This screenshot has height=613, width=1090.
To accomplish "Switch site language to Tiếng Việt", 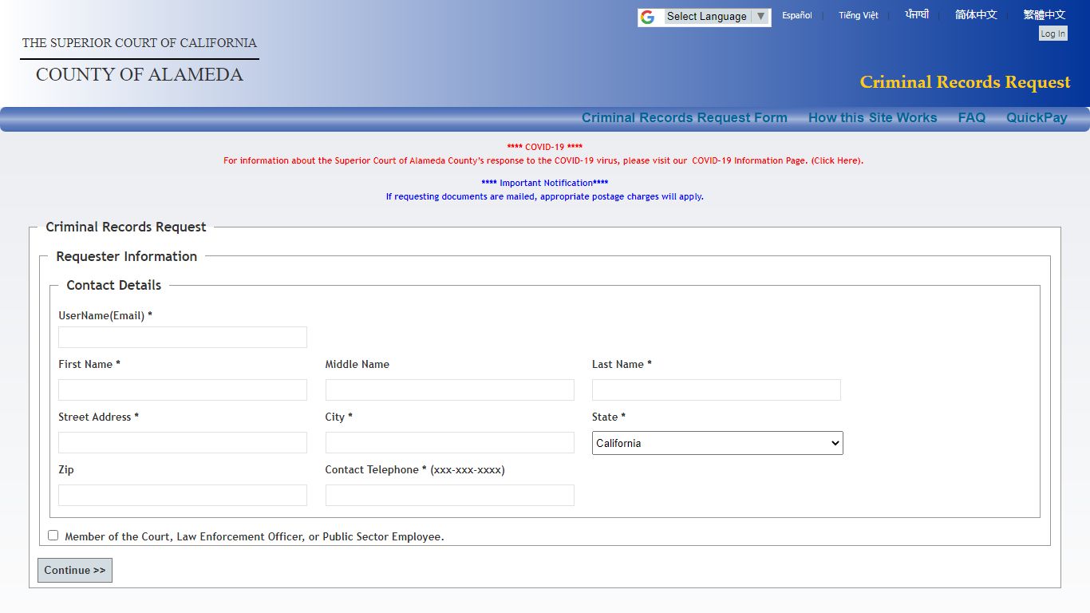I will (x=858, y=15).
